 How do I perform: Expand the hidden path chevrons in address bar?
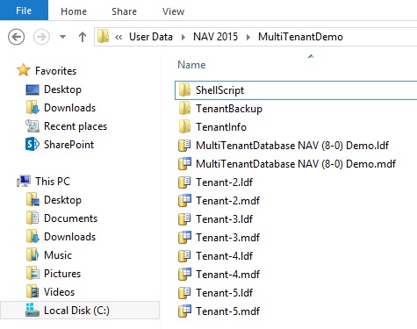click(x=119, y=37)
